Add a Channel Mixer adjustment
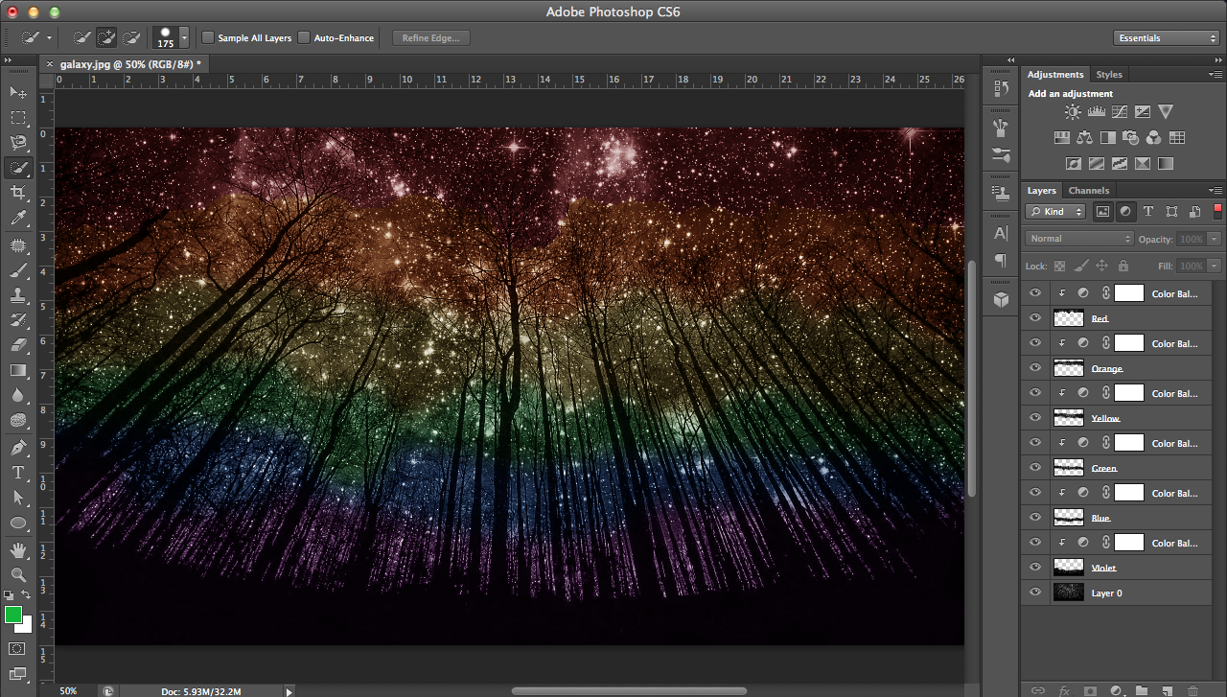1227x697 pixels. [x=1154, y=138]
